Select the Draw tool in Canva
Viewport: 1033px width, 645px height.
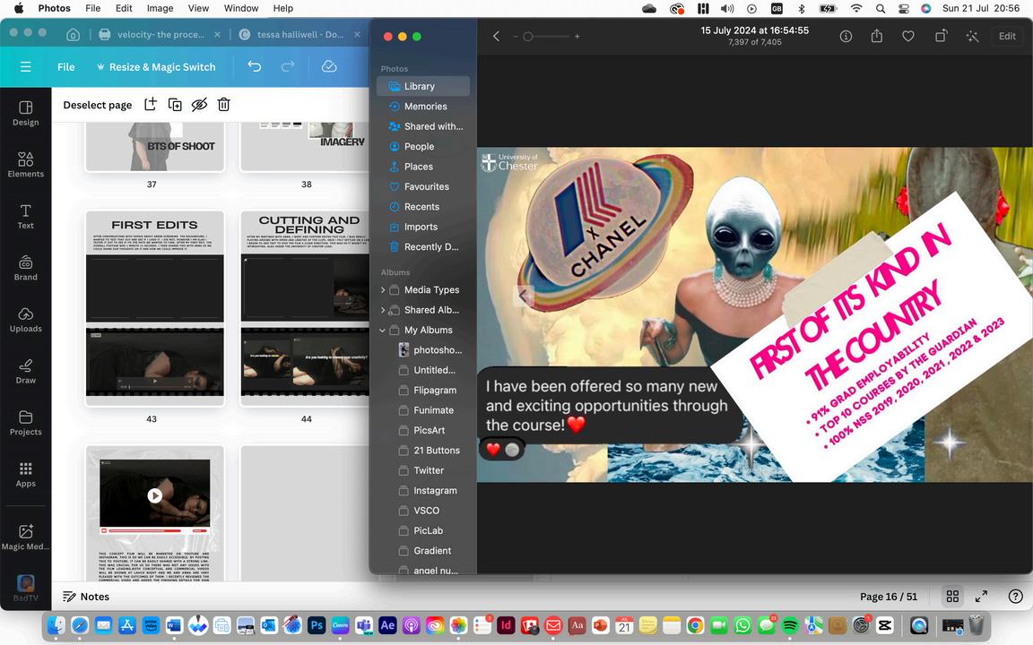pos(26,371)
